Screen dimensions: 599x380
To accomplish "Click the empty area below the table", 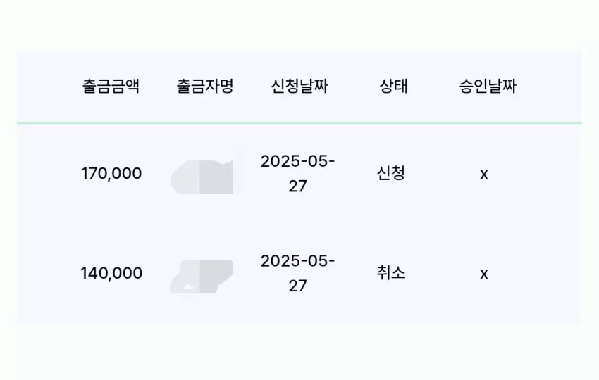I will click(x=299, y=353).
